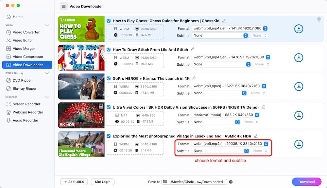
Task: Click the Video Merger sidebar icon
Action: tap(9, 49)
